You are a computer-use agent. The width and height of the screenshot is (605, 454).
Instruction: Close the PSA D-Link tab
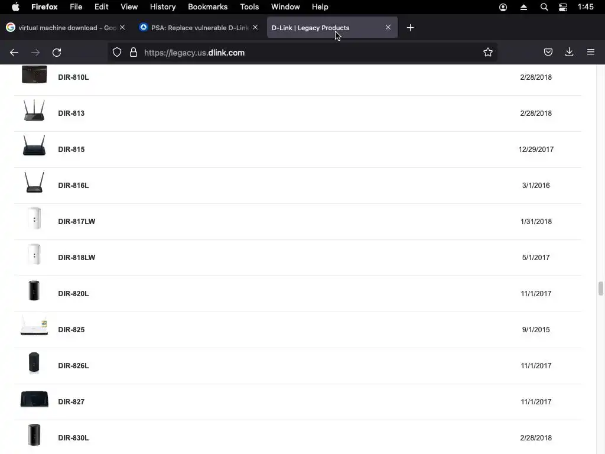coord(255,27)
